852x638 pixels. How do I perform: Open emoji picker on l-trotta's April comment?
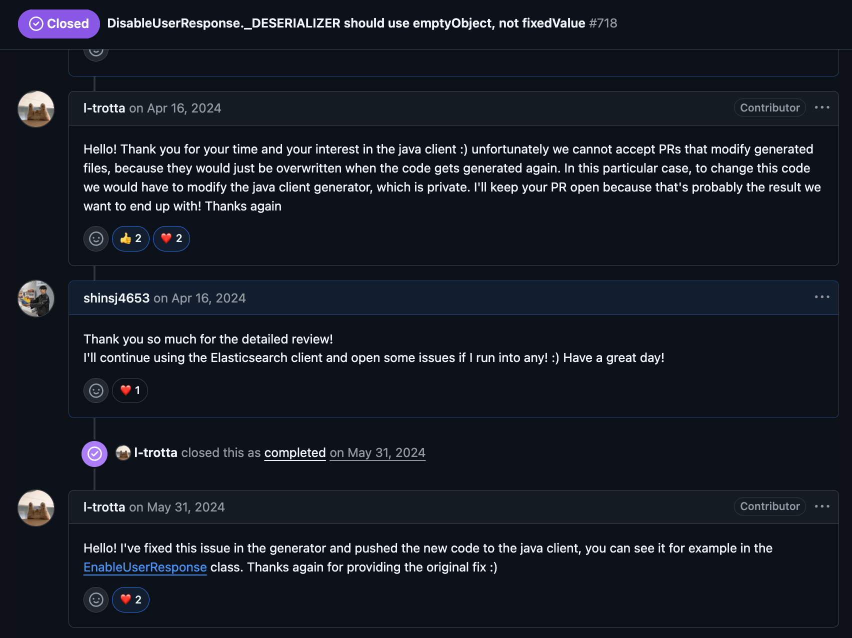pos(96,238)
